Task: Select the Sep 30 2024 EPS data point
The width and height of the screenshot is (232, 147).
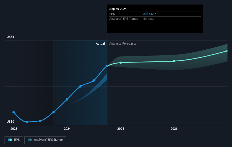Action: (x=107, y=66)
